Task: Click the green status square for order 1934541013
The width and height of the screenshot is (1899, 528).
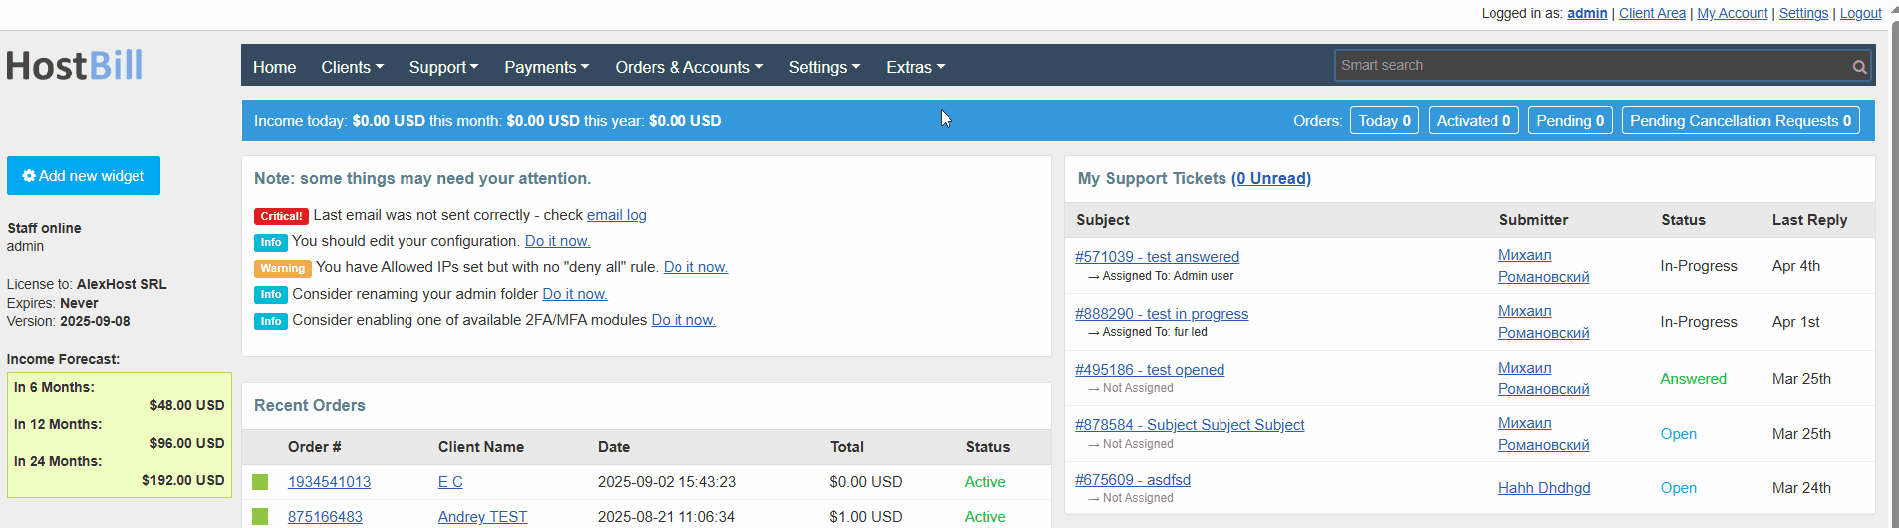Action: tap(260, 482)
